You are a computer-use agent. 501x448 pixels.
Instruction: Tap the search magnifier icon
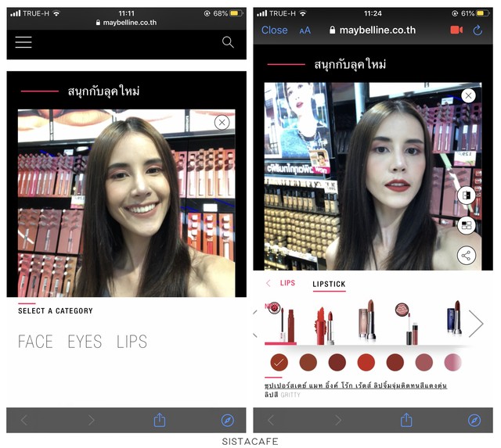(228, 42)
